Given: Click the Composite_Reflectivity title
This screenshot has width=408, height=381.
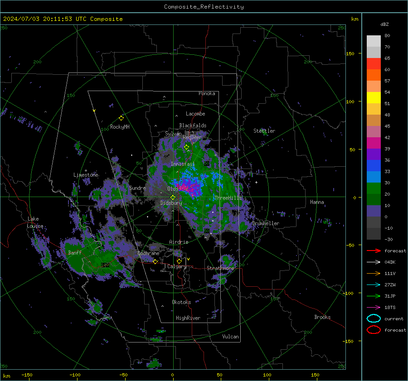Looking at the screenshot, I should click(204, 7).
